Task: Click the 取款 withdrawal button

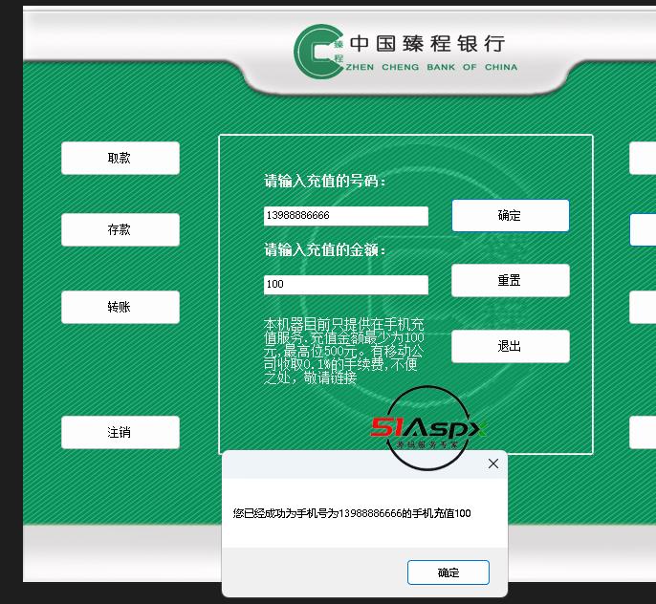Action: click(120, 158)
